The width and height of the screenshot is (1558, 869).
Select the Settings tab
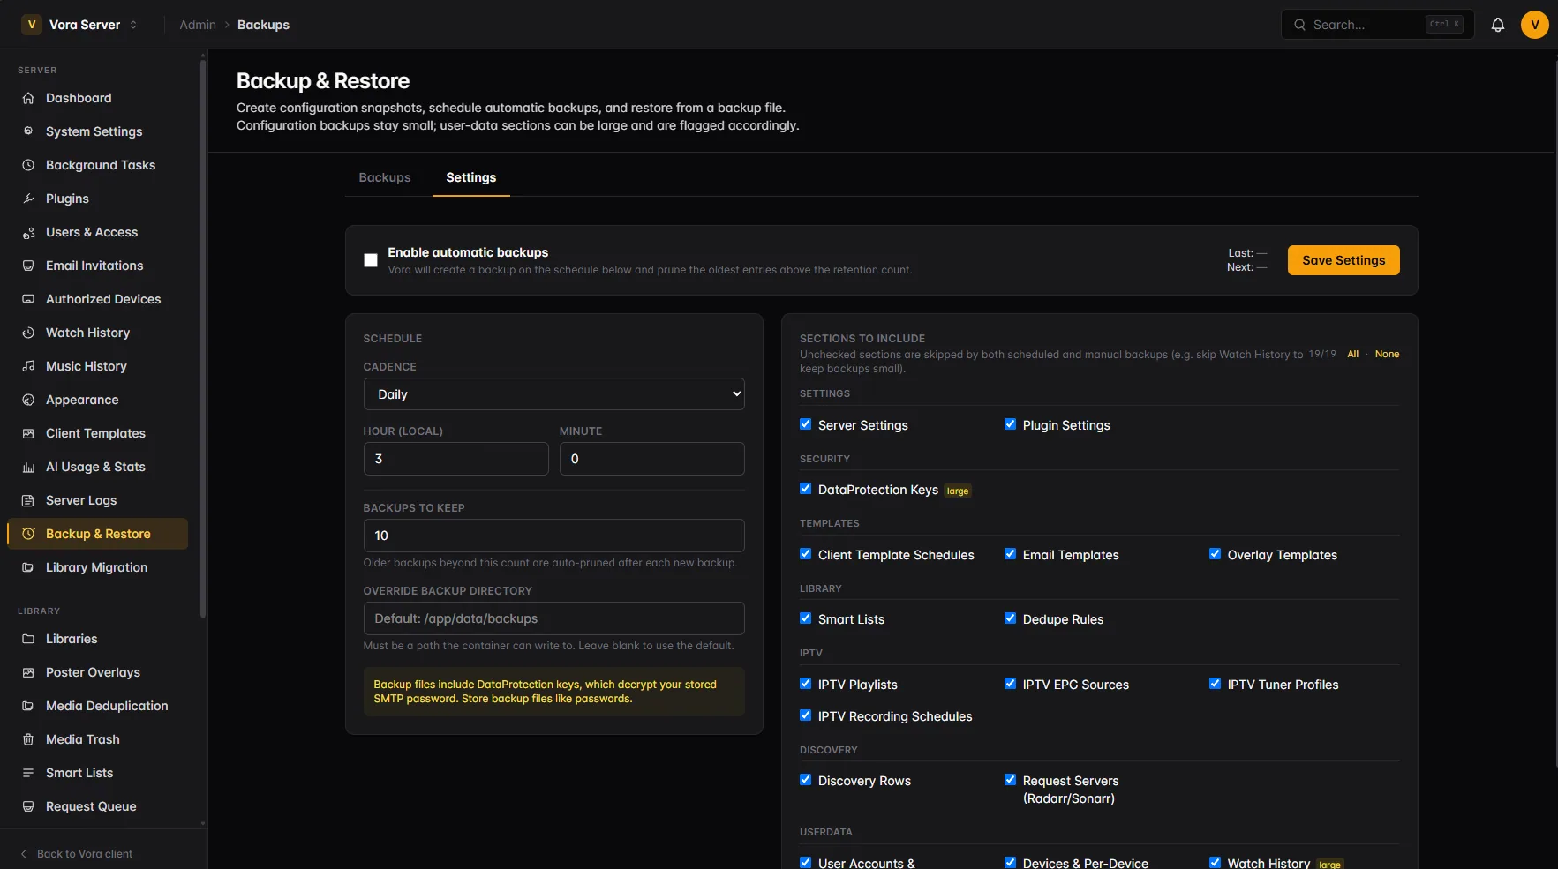coord(471,177)
